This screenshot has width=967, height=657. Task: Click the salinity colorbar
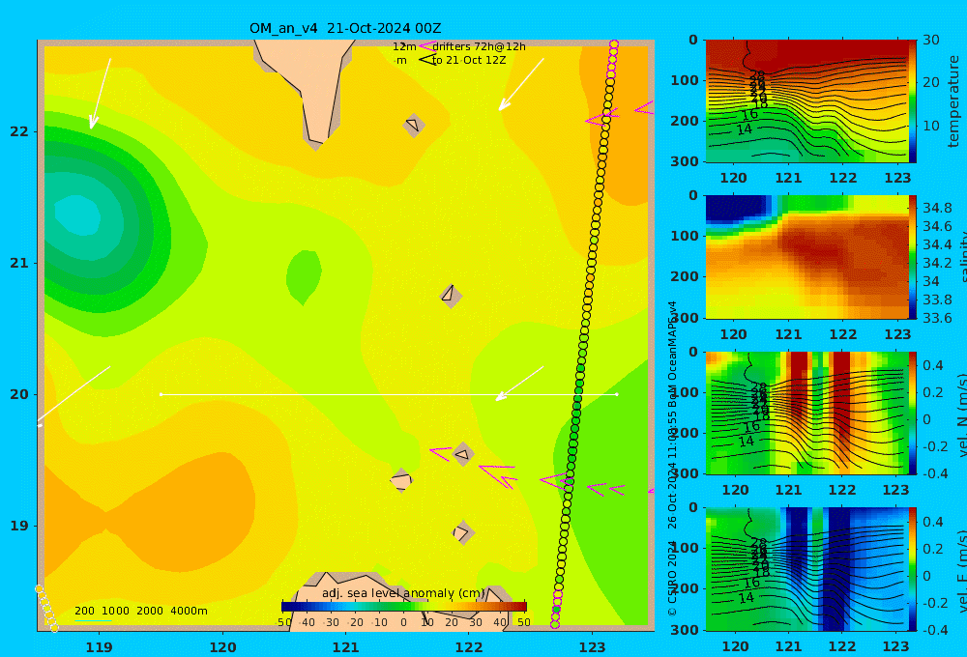913,257
